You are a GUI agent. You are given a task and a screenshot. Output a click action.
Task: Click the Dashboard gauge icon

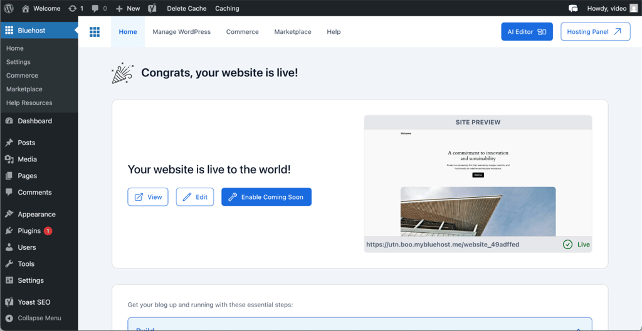click(9, 121)
